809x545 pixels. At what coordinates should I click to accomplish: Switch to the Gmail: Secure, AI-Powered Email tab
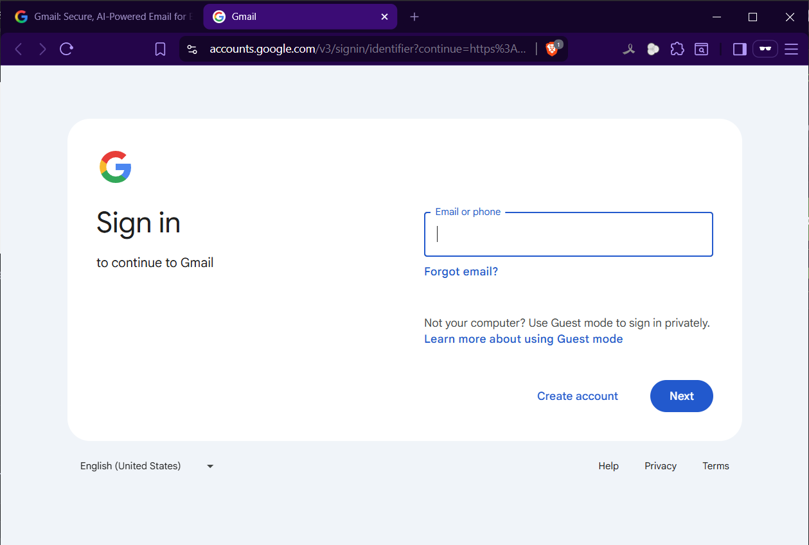pyautogui.click(x=103, y=17)
